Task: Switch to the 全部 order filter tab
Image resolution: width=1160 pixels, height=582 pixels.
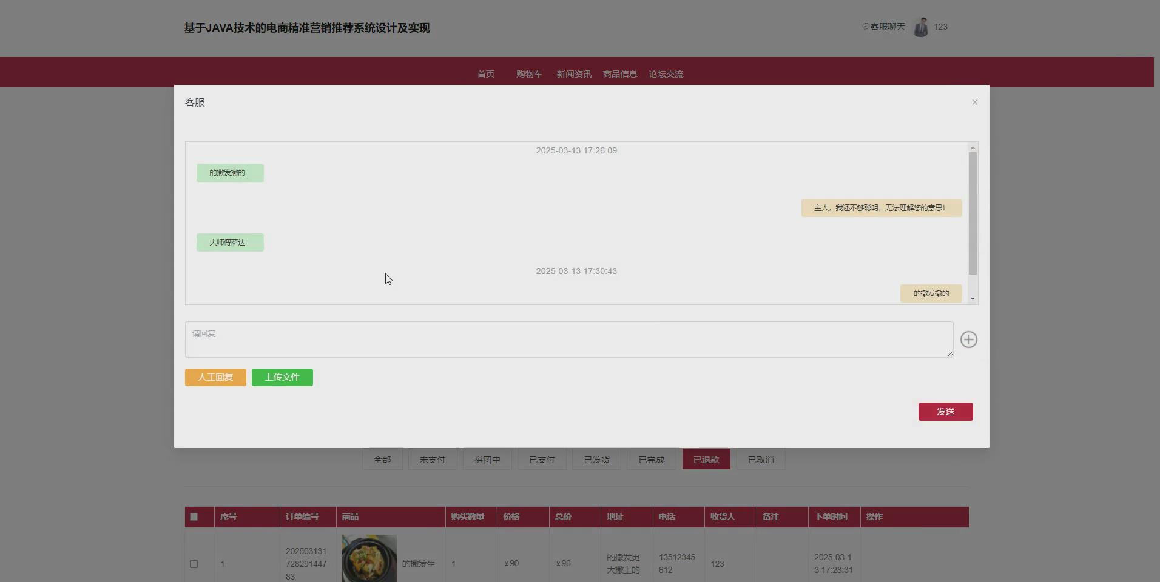Action: [382, 459]
